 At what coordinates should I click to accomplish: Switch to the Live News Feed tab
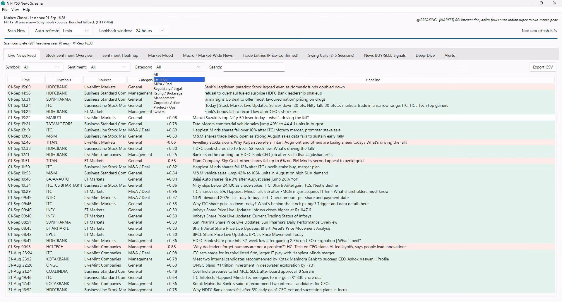(x=22, y=55)
